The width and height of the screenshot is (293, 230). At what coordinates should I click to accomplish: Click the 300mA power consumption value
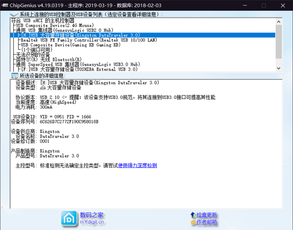pyautogui.click(x=46, y=107)
